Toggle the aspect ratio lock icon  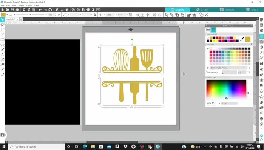tap(95, 15)
